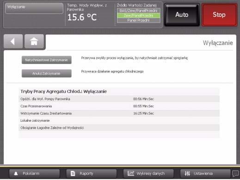Viewport: 240px width, 180px height.
Task: Click heading Tryby Pracy Agregatu Chłod.: Wyłączanie
Action: point(64,92)
